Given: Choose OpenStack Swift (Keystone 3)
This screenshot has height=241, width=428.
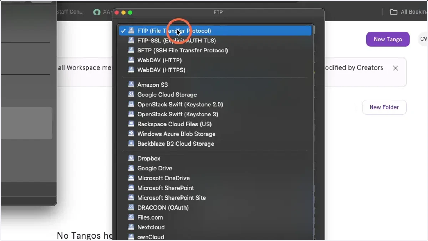Looking at the screenshot, I should [215, 114].
